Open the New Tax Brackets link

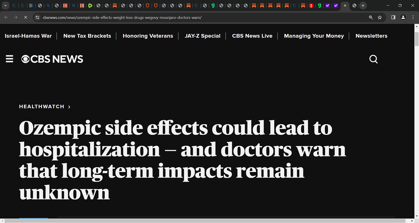[x=87, y=36]
